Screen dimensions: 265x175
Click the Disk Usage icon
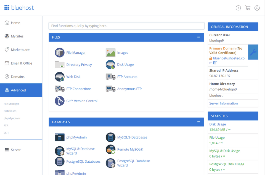tap(110, 64)
